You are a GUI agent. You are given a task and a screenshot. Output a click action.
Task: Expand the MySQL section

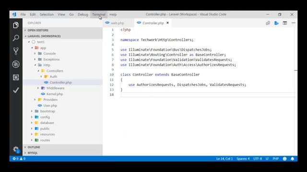coord(63,153)
